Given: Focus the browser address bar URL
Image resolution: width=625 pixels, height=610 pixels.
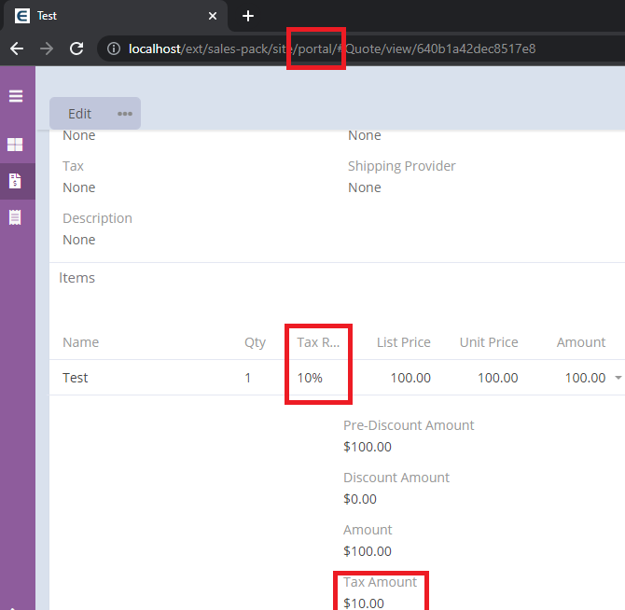Looking at the screenshot, I should 373,49.
